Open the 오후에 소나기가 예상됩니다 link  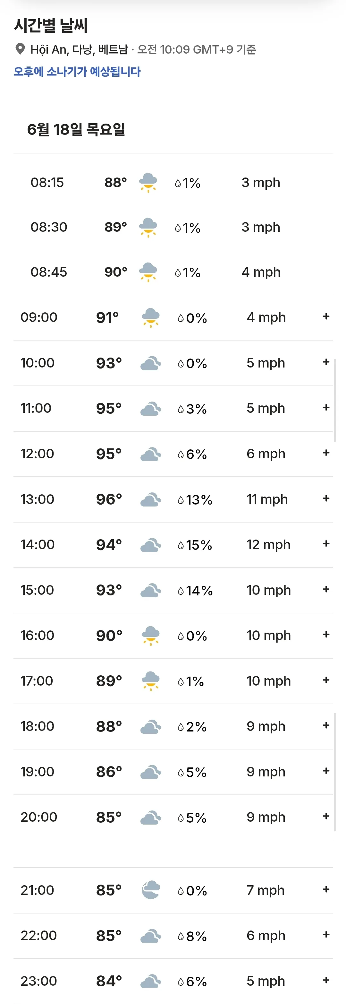(x=77, y=71)
